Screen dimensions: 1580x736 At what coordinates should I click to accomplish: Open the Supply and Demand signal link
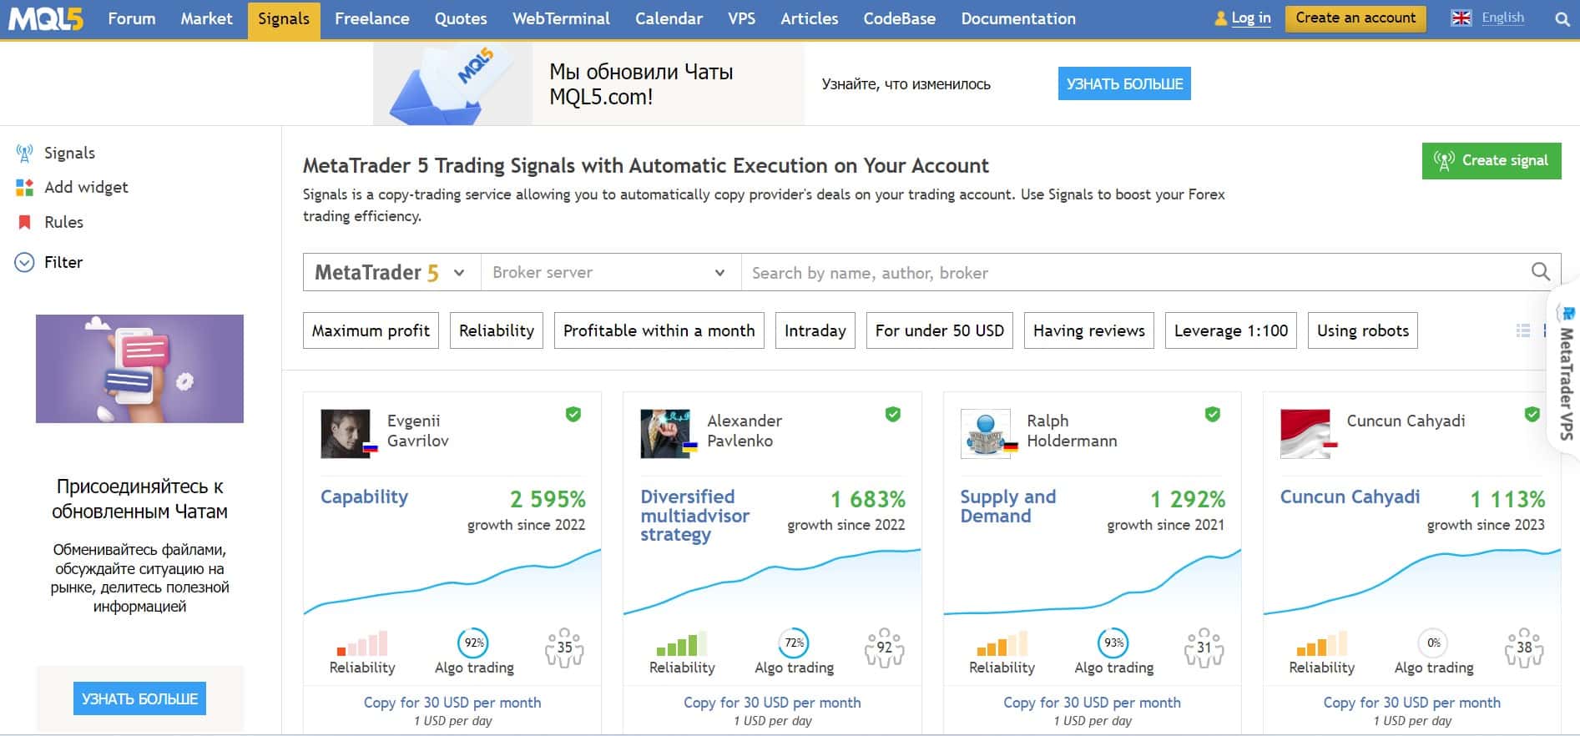click(1007, 506)
